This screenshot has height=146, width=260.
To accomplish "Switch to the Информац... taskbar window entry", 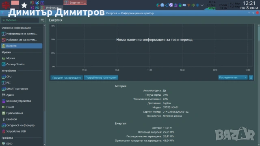I will 52,8.
